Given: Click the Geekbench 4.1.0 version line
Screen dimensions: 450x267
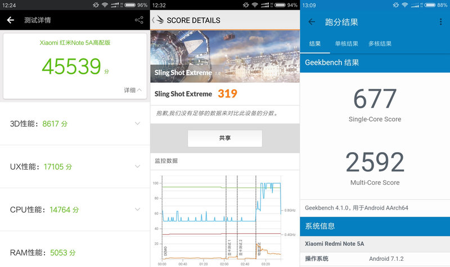Looking at the screenshot, I should coord(357,208).
